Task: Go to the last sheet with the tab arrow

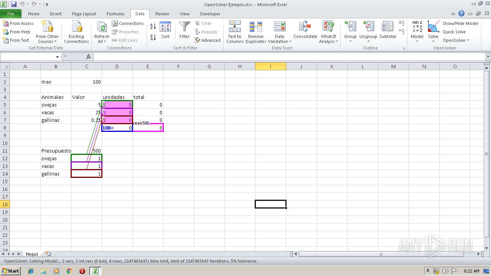Action: (x=19, y=254)
